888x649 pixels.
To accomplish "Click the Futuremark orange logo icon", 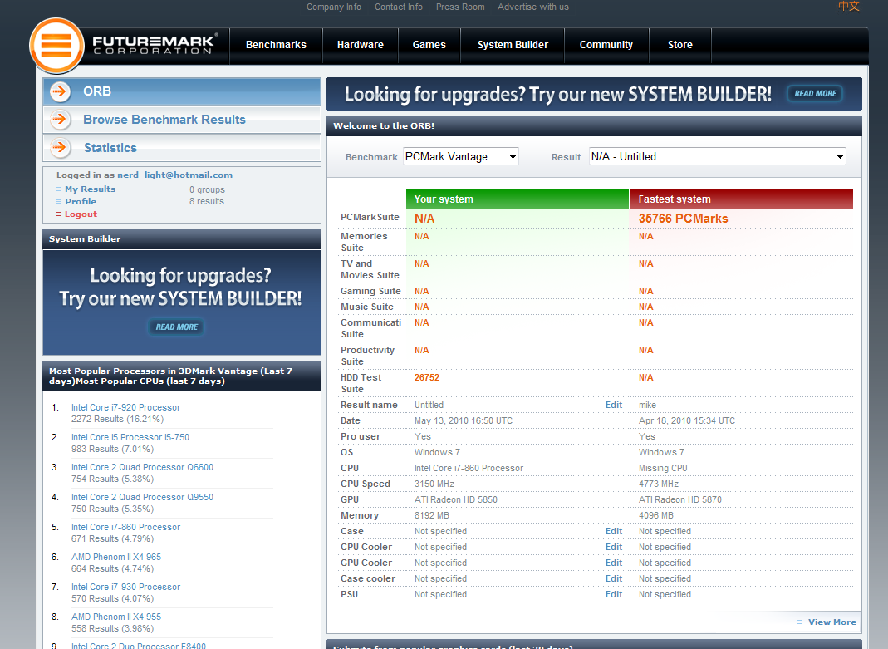I will point(56,46).
